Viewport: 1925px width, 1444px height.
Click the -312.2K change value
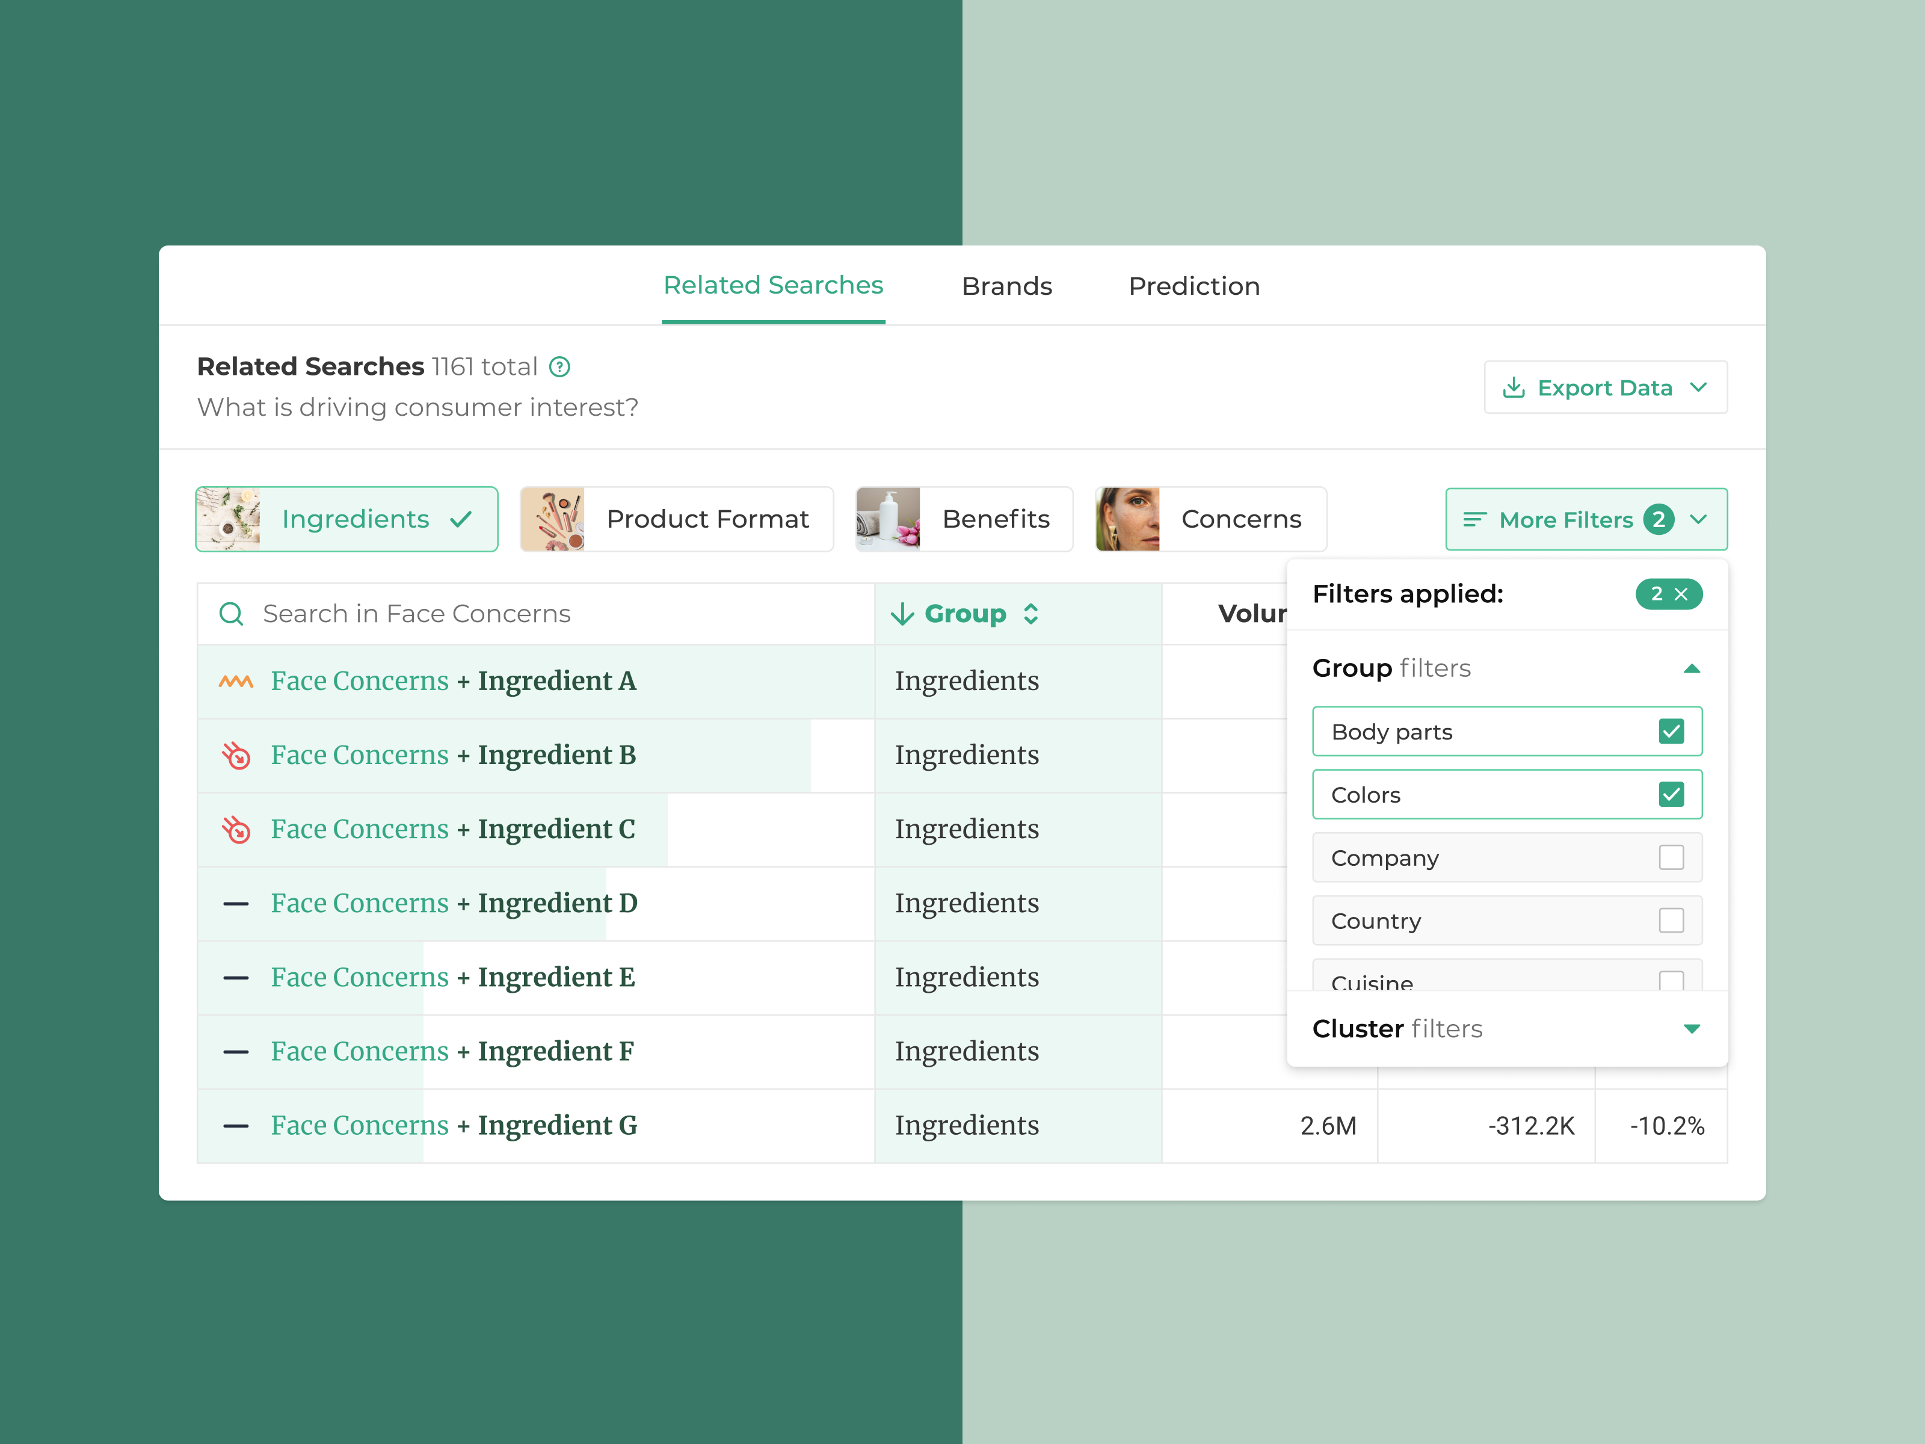[x=1531, y=1126]
